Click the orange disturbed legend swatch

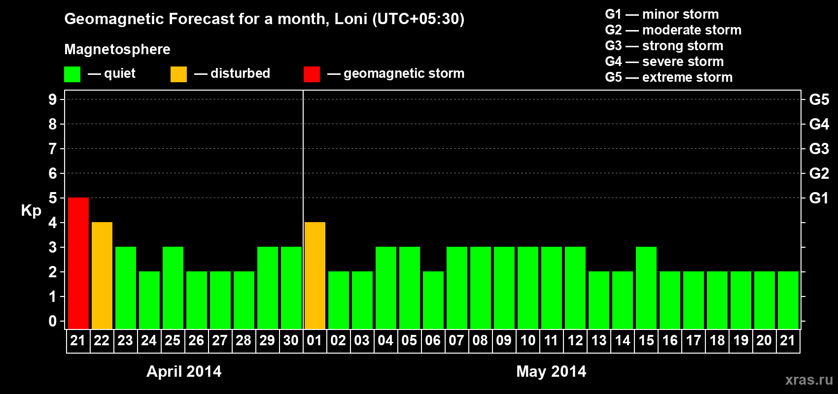click(178, 74)
